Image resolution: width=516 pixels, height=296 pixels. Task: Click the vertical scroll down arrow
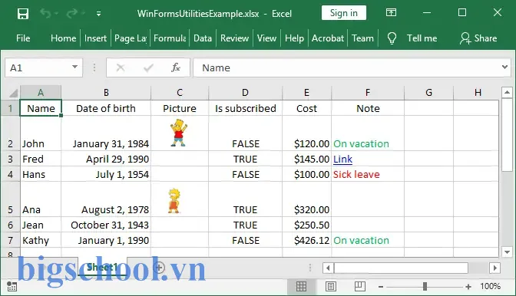pos(507,252)
